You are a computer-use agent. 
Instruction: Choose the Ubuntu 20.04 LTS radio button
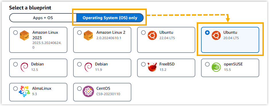[207, 33]
